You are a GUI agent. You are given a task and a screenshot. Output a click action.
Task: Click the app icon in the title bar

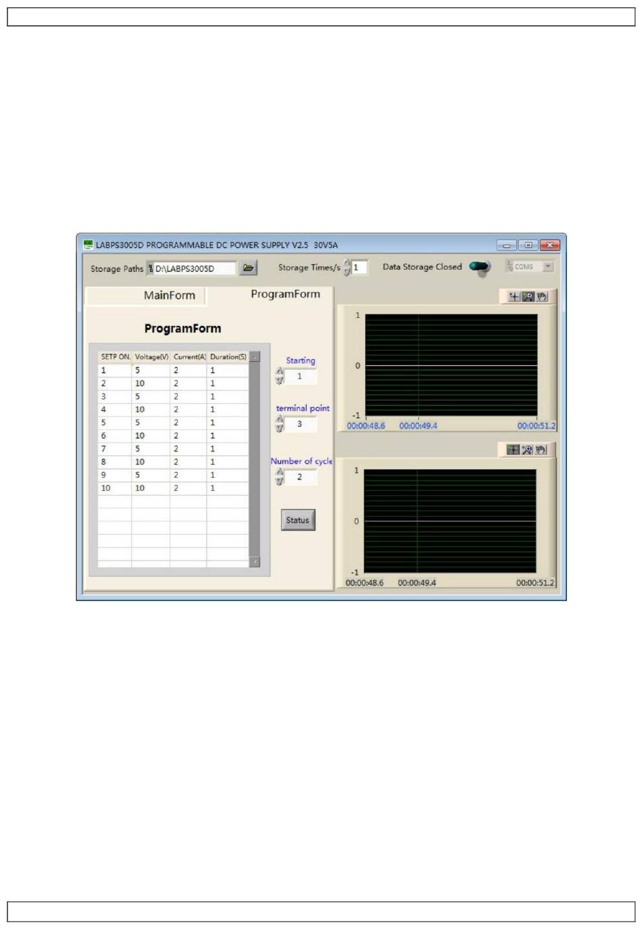click(x=88, y=245)
